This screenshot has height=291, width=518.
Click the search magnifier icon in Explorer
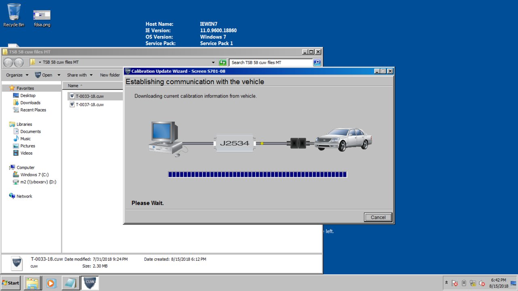coord(317,62)
